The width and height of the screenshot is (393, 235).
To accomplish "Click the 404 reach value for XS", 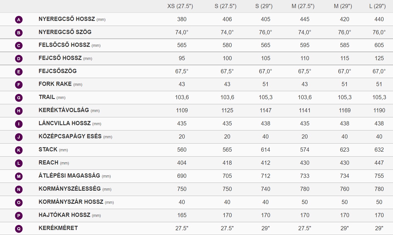I will [x=182, y=163].
